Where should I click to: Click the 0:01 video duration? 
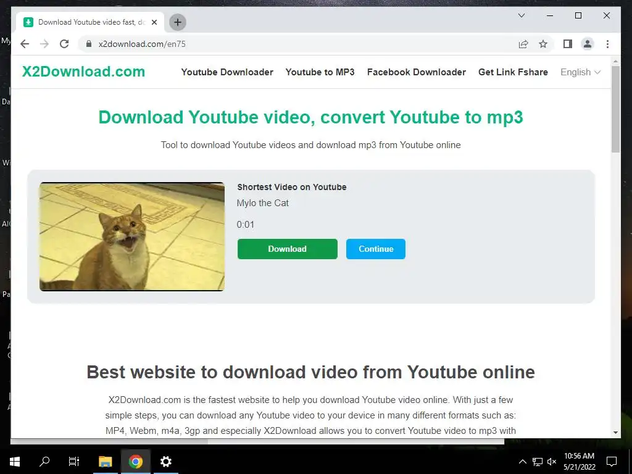point(246,225)
